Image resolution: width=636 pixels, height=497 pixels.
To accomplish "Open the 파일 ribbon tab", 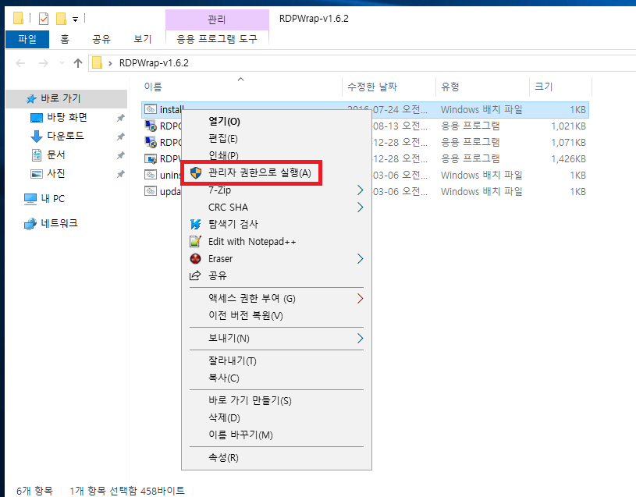I will (27, 39).
